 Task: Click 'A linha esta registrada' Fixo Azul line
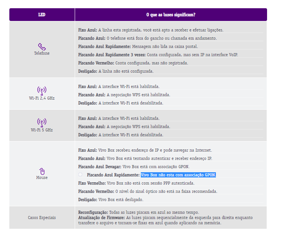point(151,30)
